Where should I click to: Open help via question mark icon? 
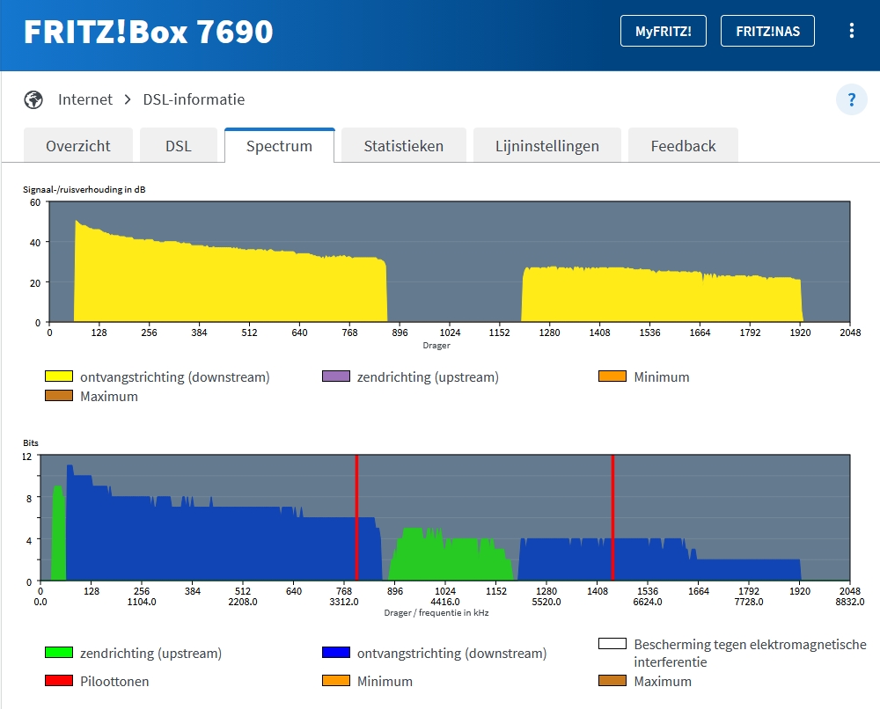coord(851,99)
